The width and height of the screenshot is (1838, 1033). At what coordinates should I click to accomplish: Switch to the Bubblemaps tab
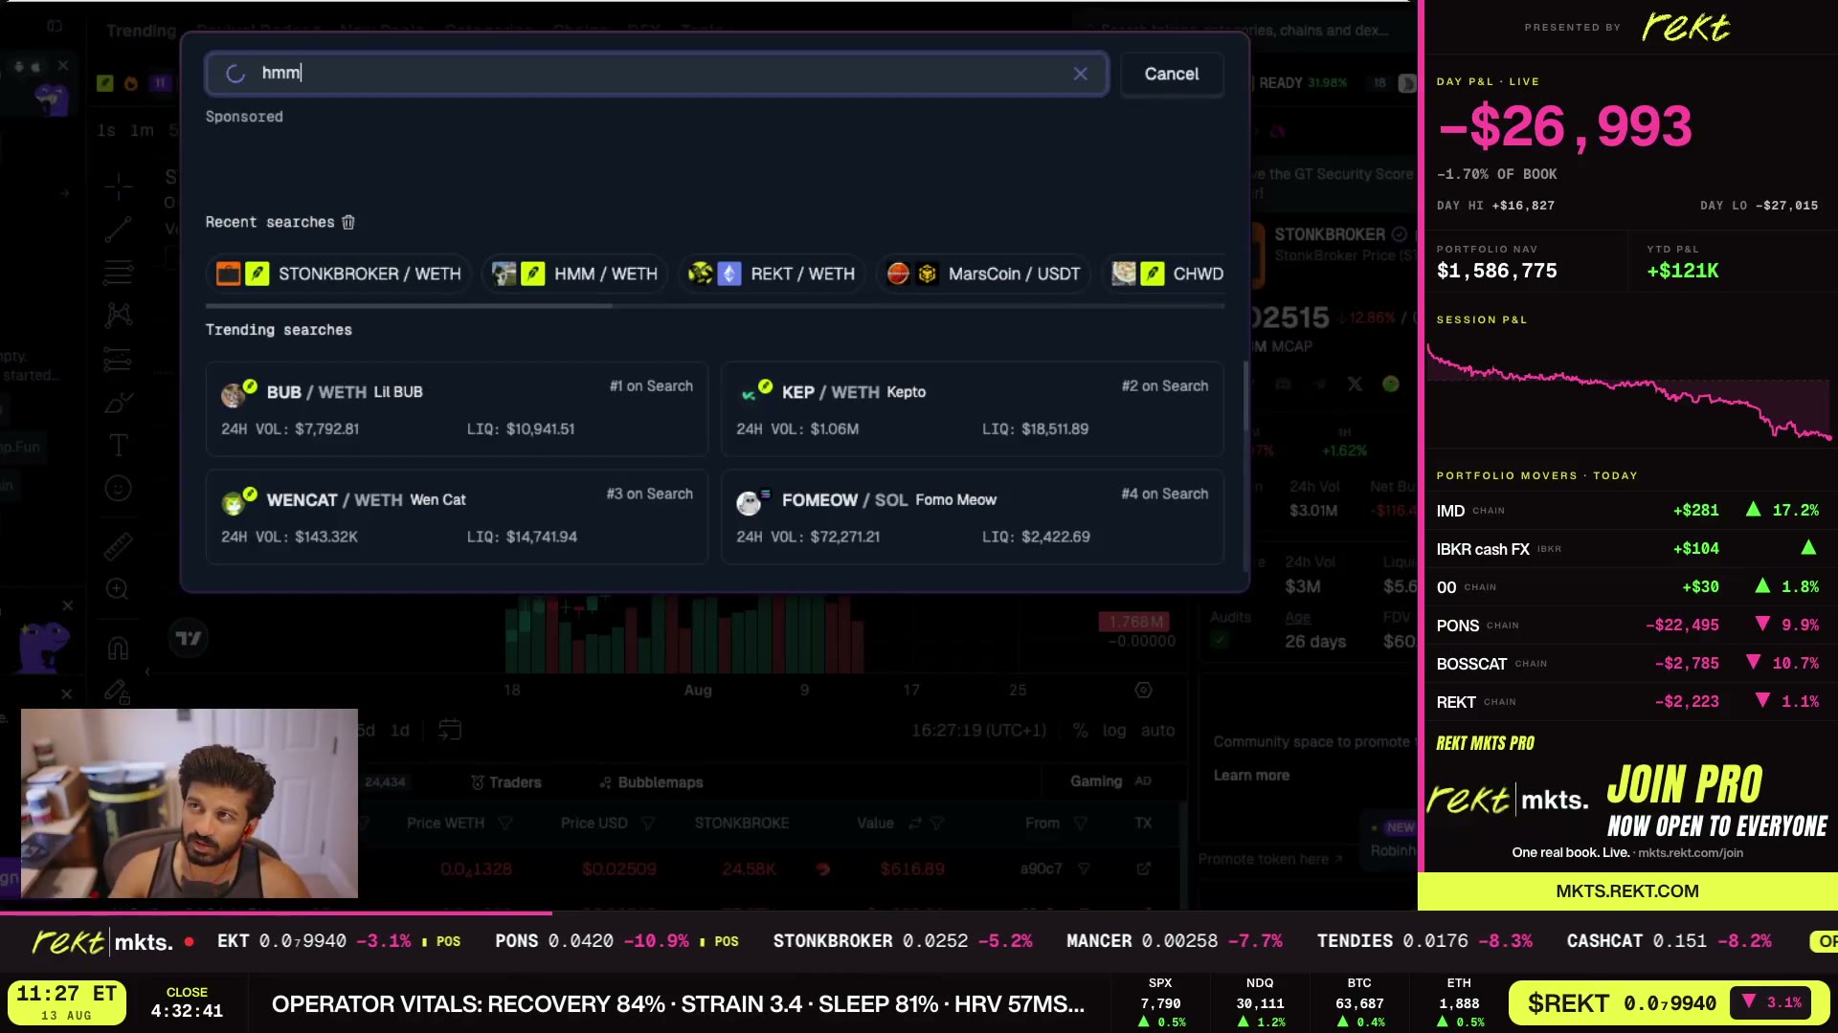point(651,782)
